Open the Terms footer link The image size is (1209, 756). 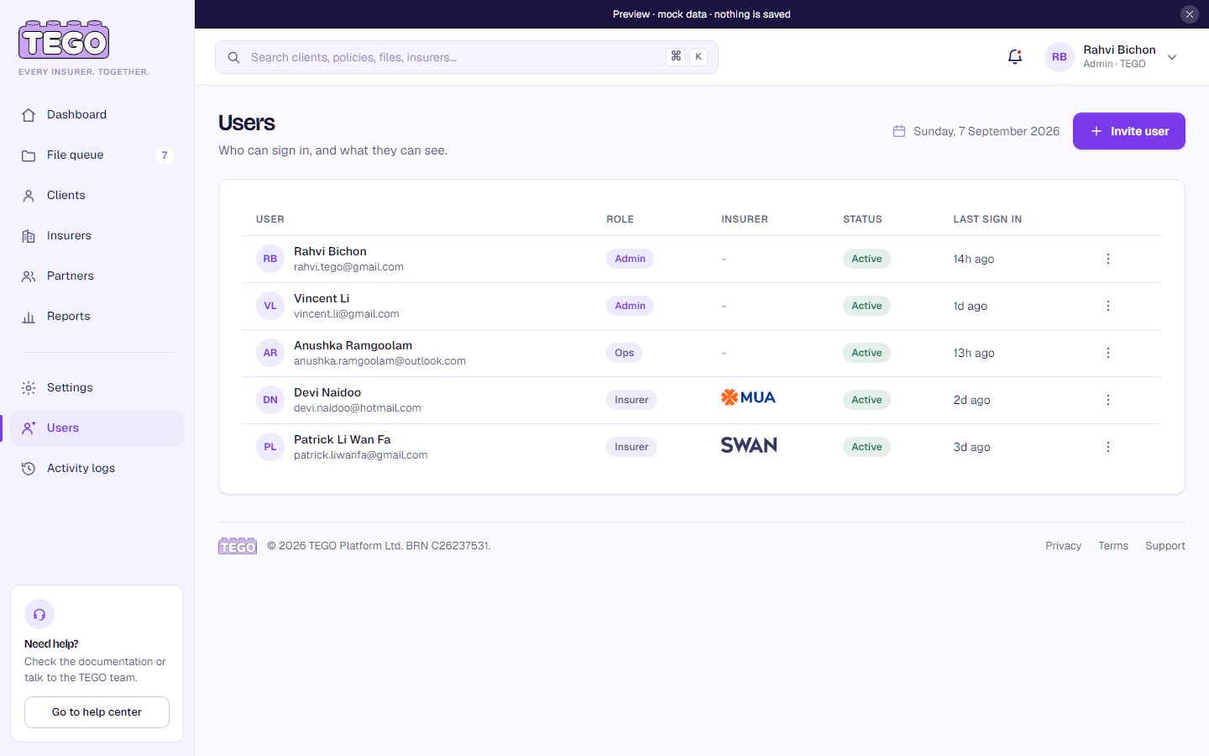pyautogui.click(x=1113, y=546)
